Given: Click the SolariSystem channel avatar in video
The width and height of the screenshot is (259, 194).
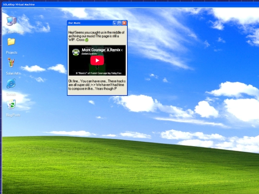Looking at the screenshot, I should pyautogui.click(x=76, y=52).
